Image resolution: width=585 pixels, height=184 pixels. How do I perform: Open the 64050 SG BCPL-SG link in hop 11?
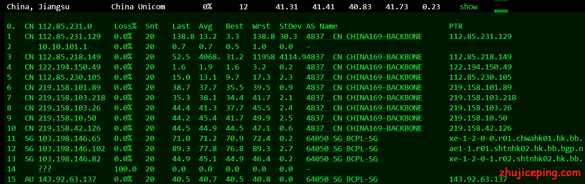(342, 139)
